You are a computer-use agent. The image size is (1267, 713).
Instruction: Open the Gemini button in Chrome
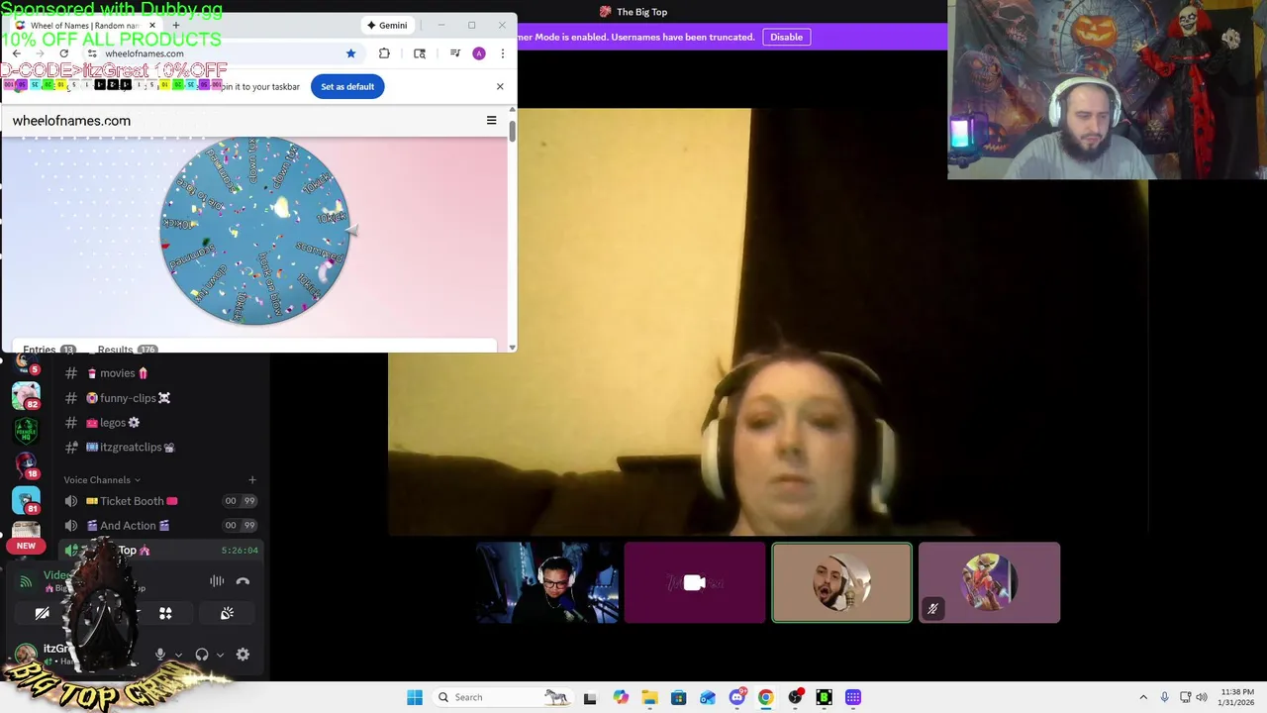387,25
